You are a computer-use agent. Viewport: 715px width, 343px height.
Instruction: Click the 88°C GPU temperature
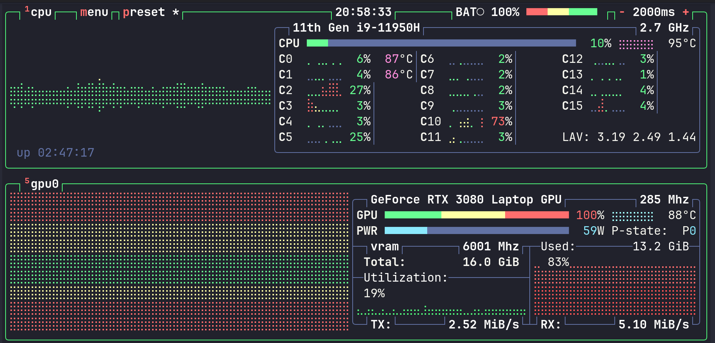tap(682, 215)
